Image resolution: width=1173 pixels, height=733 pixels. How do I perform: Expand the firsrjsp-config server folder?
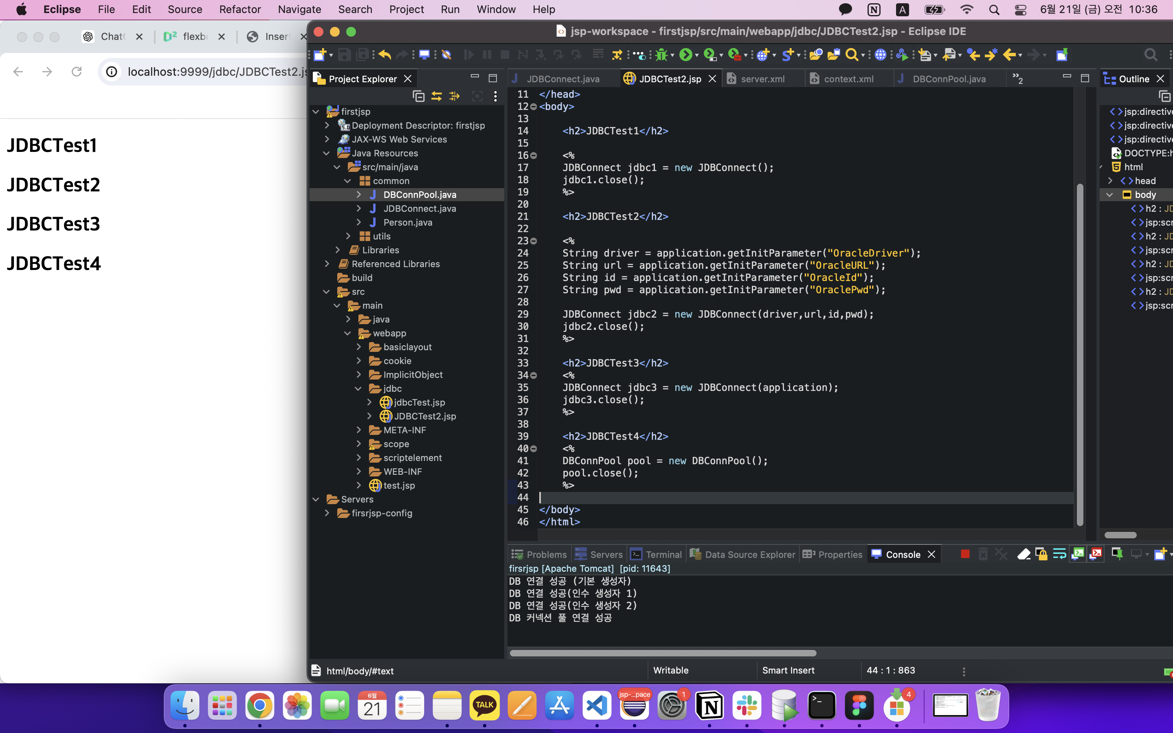327,514
